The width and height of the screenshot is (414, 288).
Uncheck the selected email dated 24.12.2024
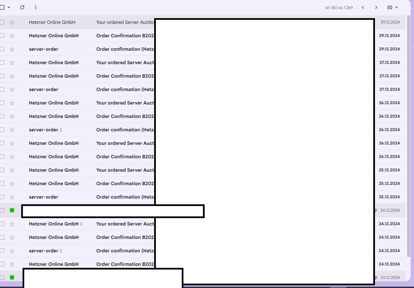pyautogui.click(x=12, y=210)
